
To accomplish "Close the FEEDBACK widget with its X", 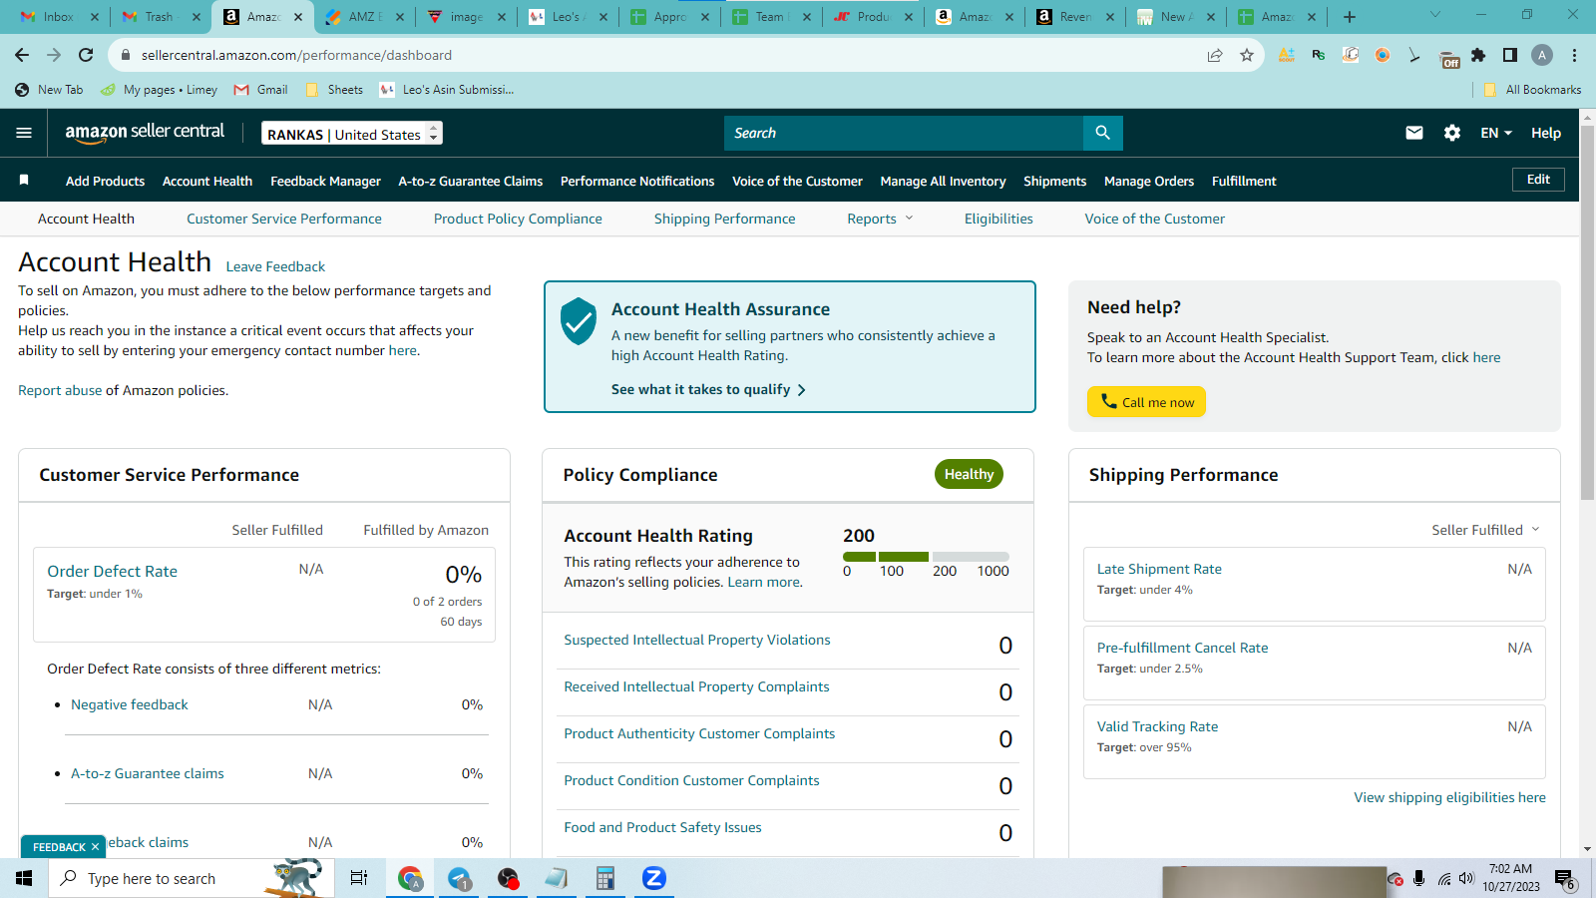I will 96,847.
